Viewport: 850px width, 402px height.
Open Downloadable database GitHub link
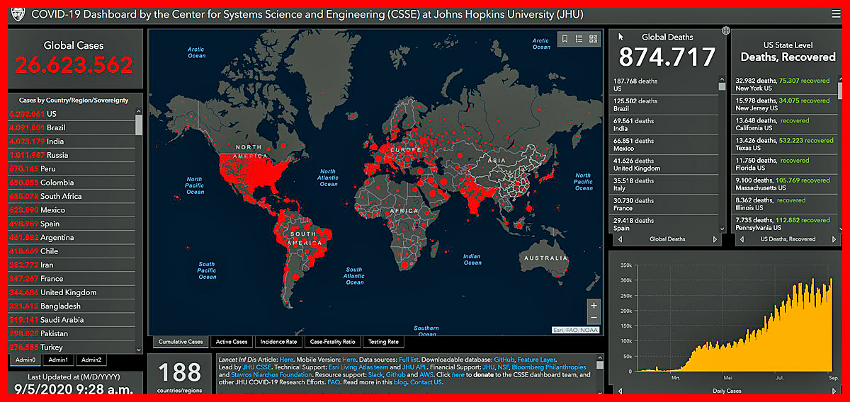(x=504, y=360)
